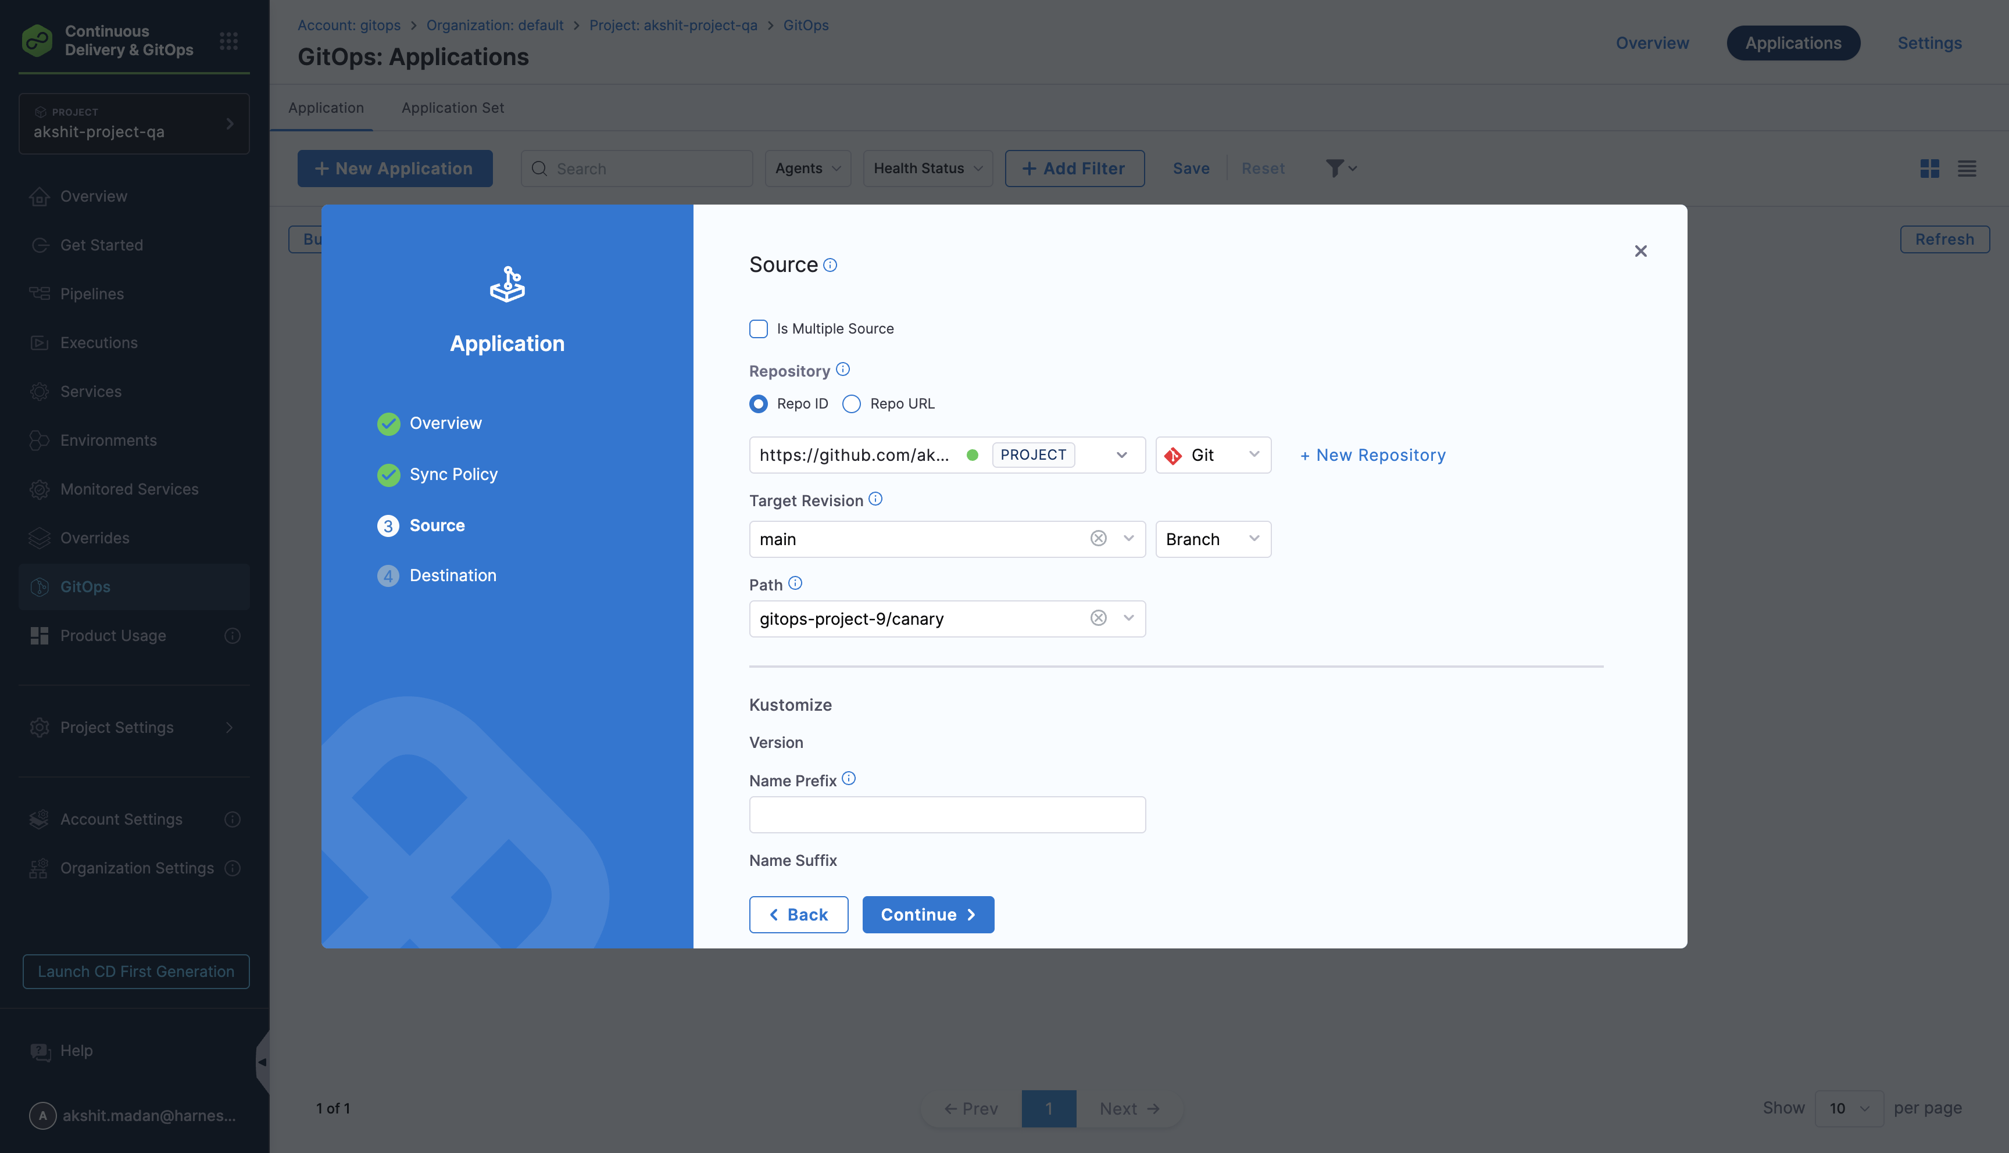Select the Repo URL radio button
The image size is (2009, 1153).
coord(851,404)
